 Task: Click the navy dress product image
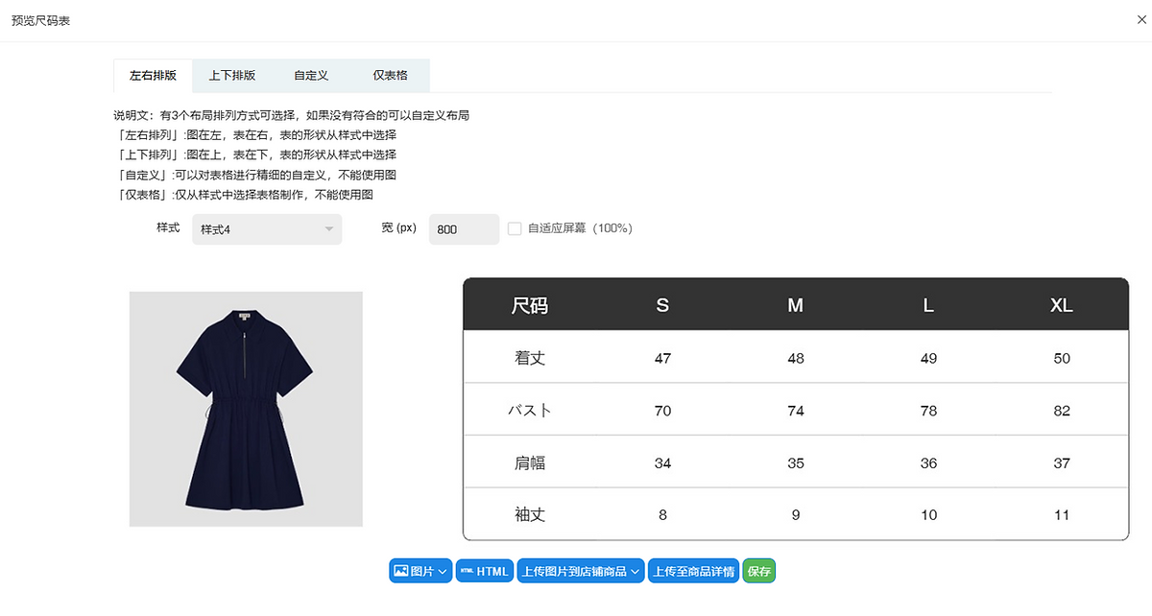pyautogui.click(x=246, y=409)
